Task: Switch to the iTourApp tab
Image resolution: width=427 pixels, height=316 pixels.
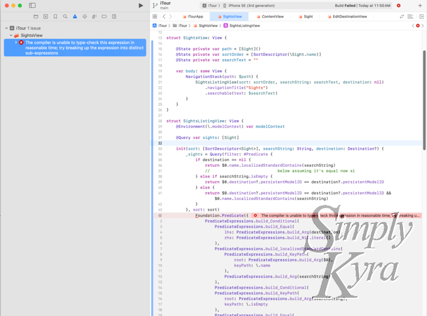Action: pos(193,17)
